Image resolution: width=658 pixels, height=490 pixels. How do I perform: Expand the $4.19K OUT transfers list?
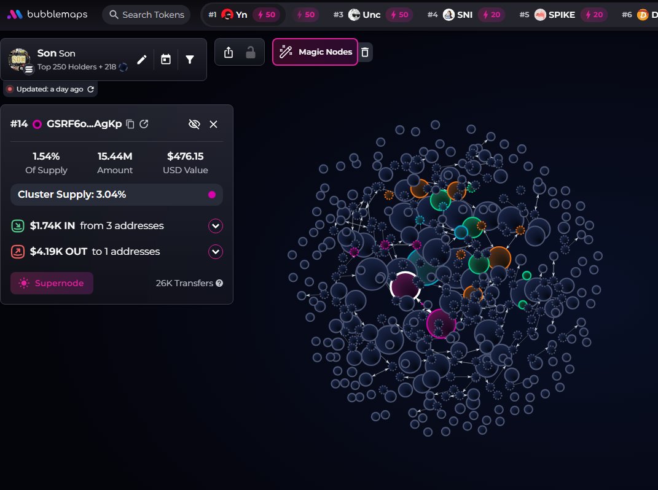coord(216,252)
